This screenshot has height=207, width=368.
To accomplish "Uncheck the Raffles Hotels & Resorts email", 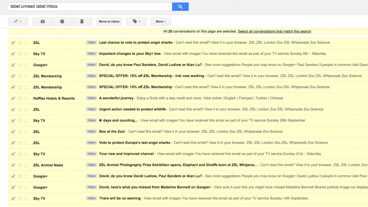I will [x=13, y=99].
